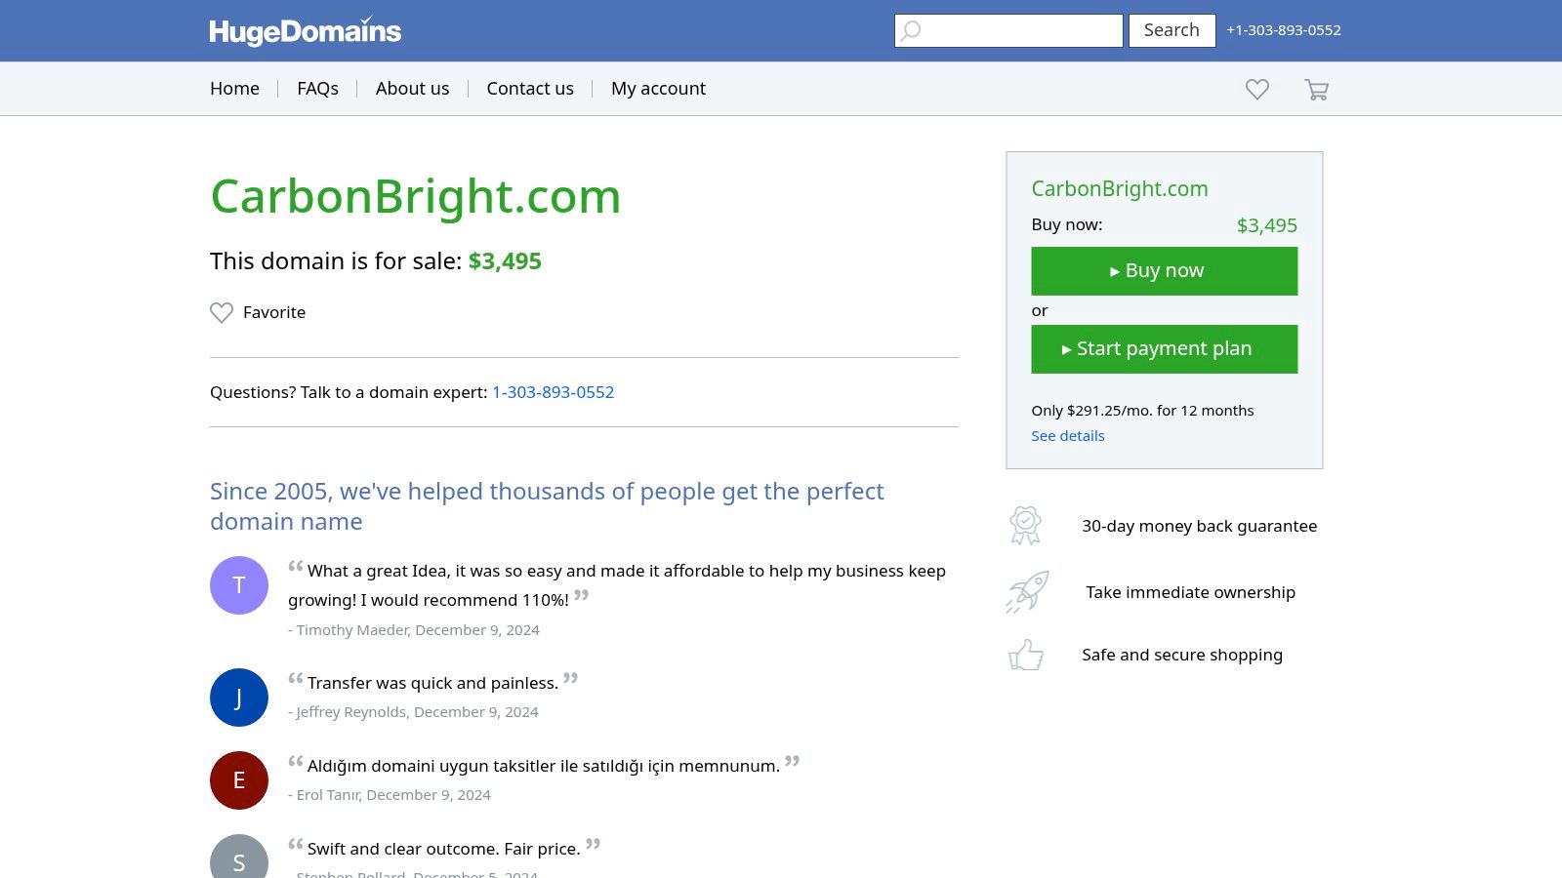Click the CarbonBright.com title in purchase box
The image size is (1562, 878).
pos(1120,189)
